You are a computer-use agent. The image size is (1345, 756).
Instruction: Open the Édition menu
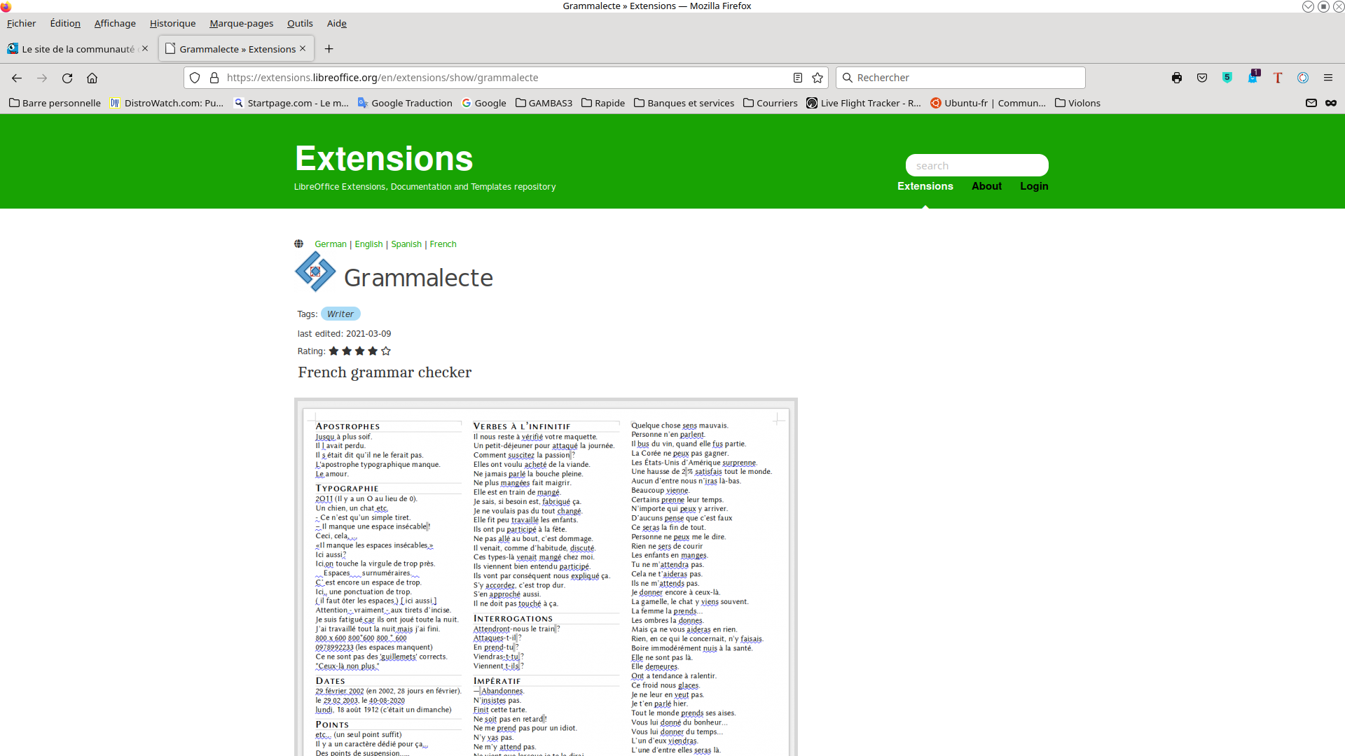point(65,23)
